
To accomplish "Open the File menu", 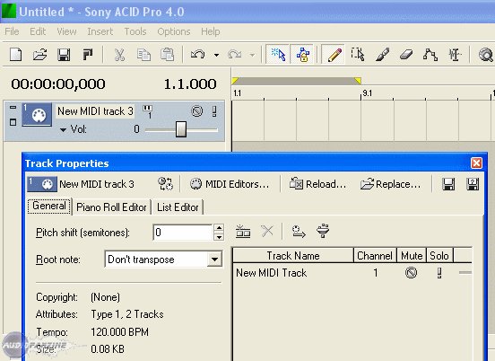I will 12,31.
